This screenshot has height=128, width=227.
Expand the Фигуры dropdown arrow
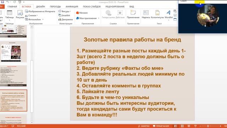[70, 11]
